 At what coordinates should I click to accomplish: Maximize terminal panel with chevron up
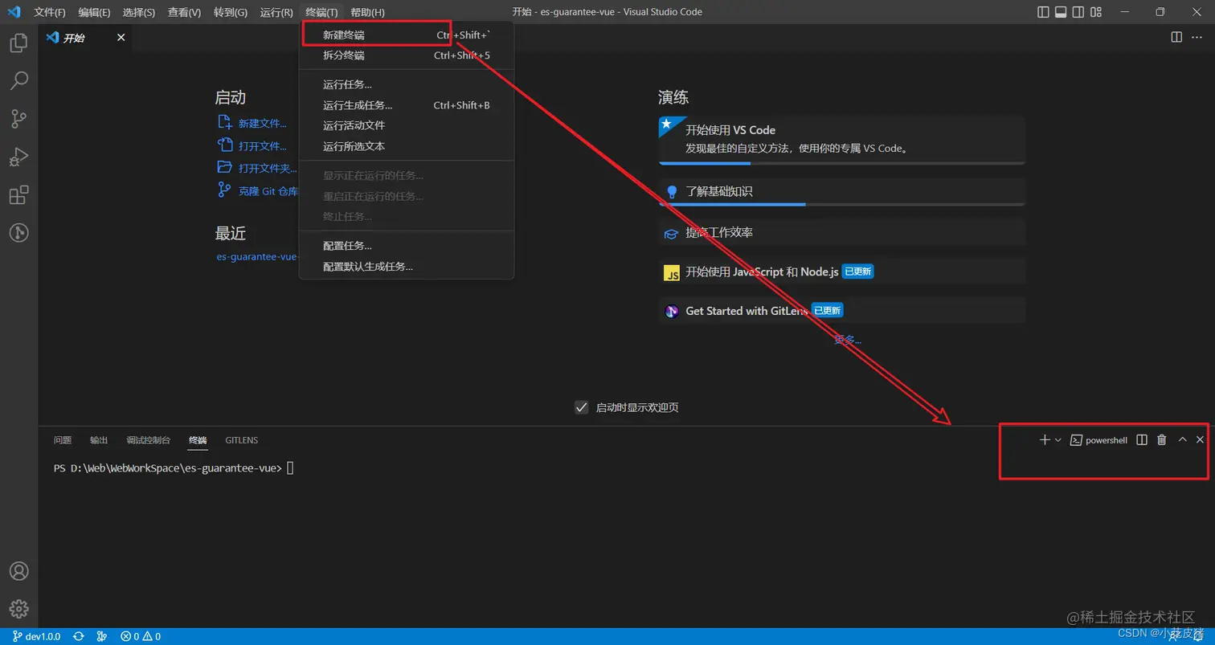pos(1182,439)
